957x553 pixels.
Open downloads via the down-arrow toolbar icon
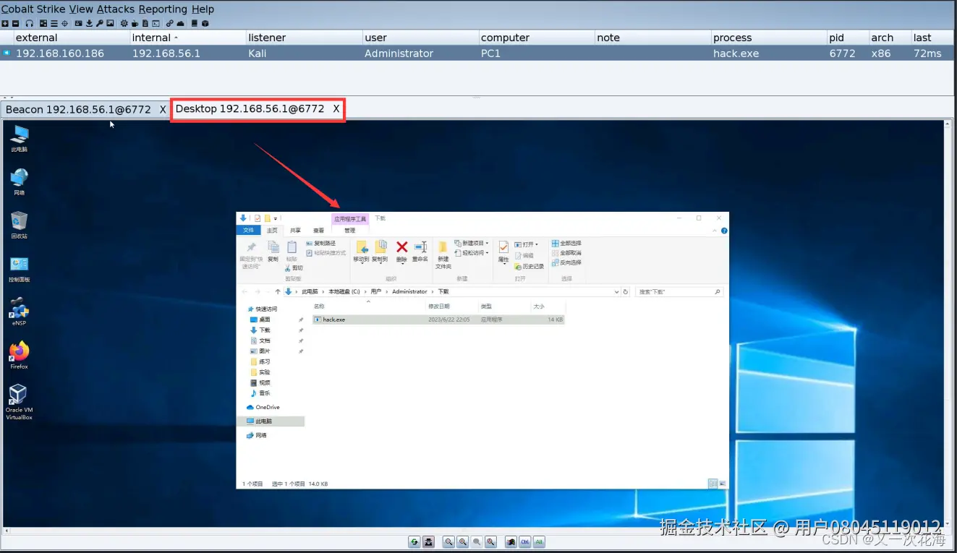pyautogui.click(x=89, y=23)
